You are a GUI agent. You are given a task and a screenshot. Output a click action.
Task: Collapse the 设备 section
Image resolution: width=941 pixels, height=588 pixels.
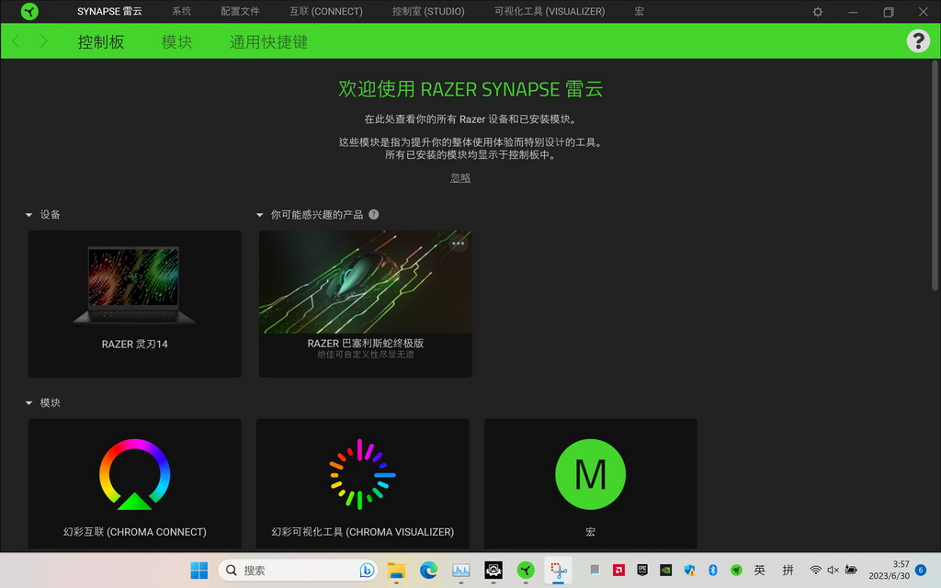(x=28, y=215)
